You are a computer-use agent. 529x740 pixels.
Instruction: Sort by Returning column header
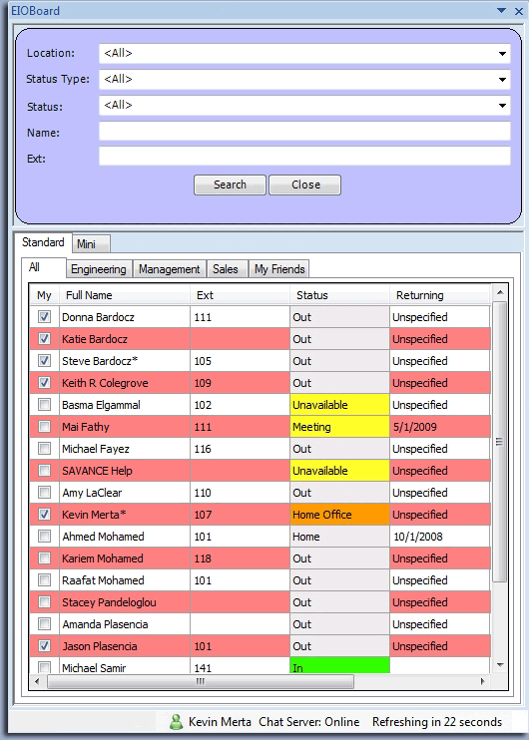pos(439,295)
